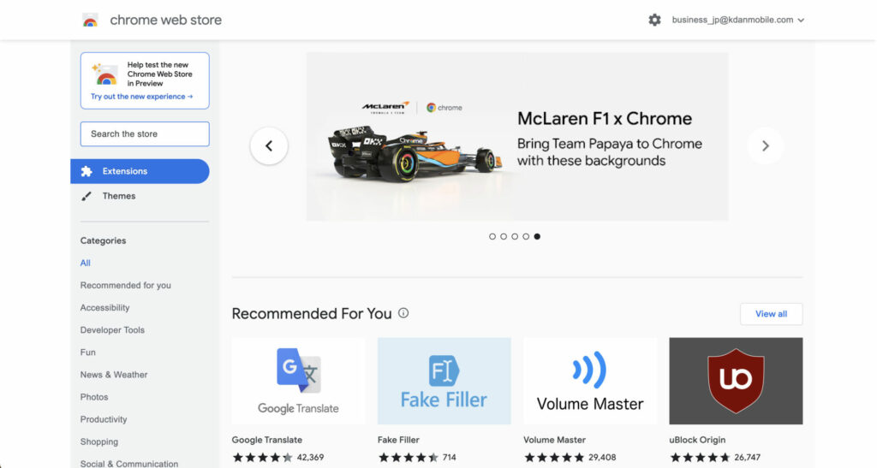The height and width of the screenshot is (468, 877).
Task: Open the McLaren F1 x Chrome banner
Action: (517, 137)
